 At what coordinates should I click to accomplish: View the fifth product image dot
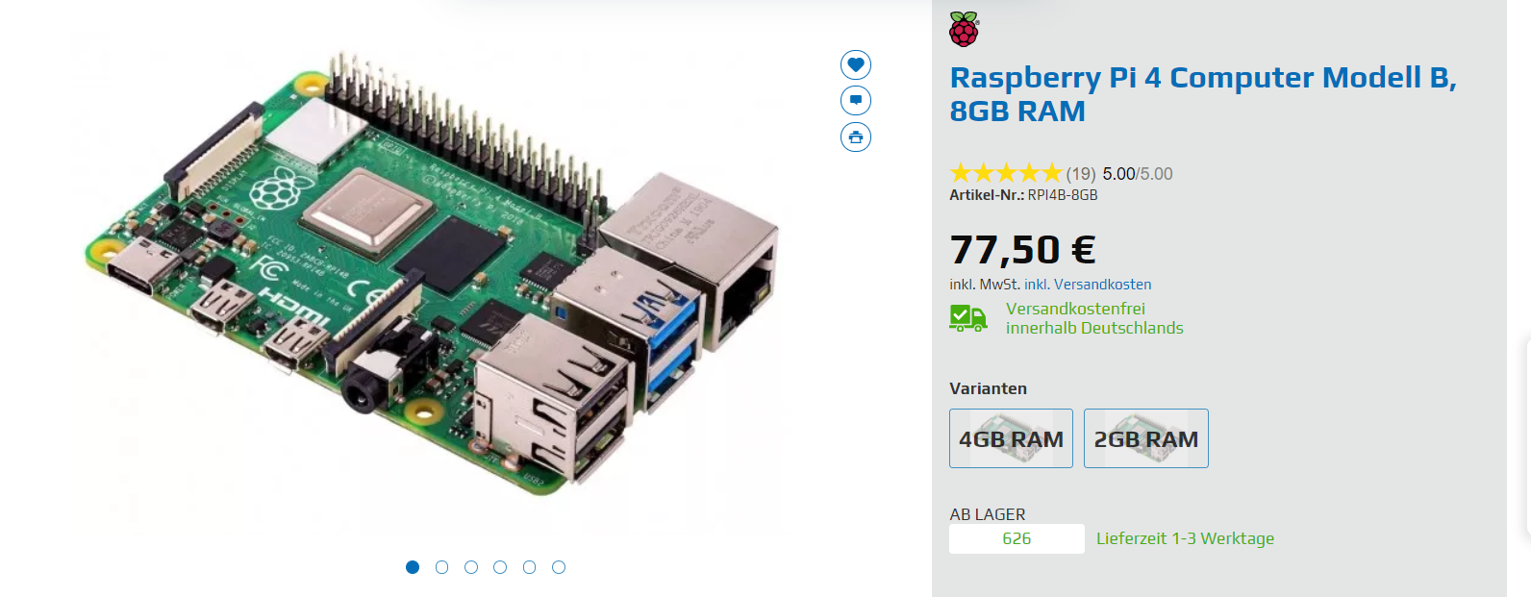[529, 567]
